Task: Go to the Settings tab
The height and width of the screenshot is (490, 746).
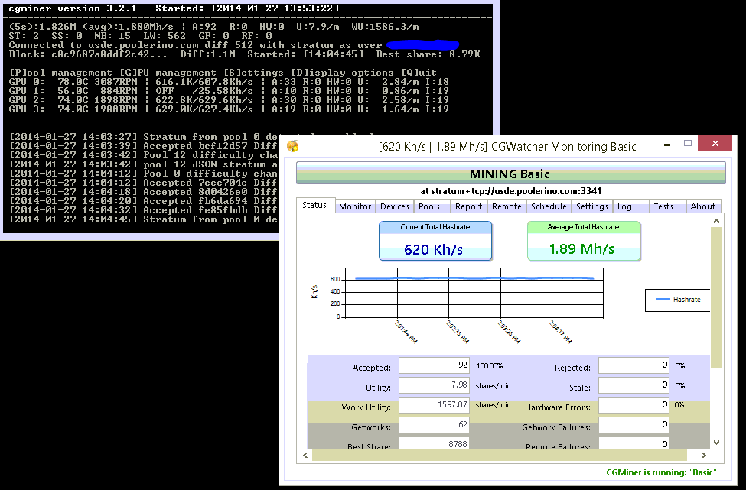Action: coord(592,206)
